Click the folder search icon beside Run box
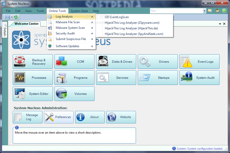This screenshot has height=153, width=230. pyautogui.click(x=210, y=11)
